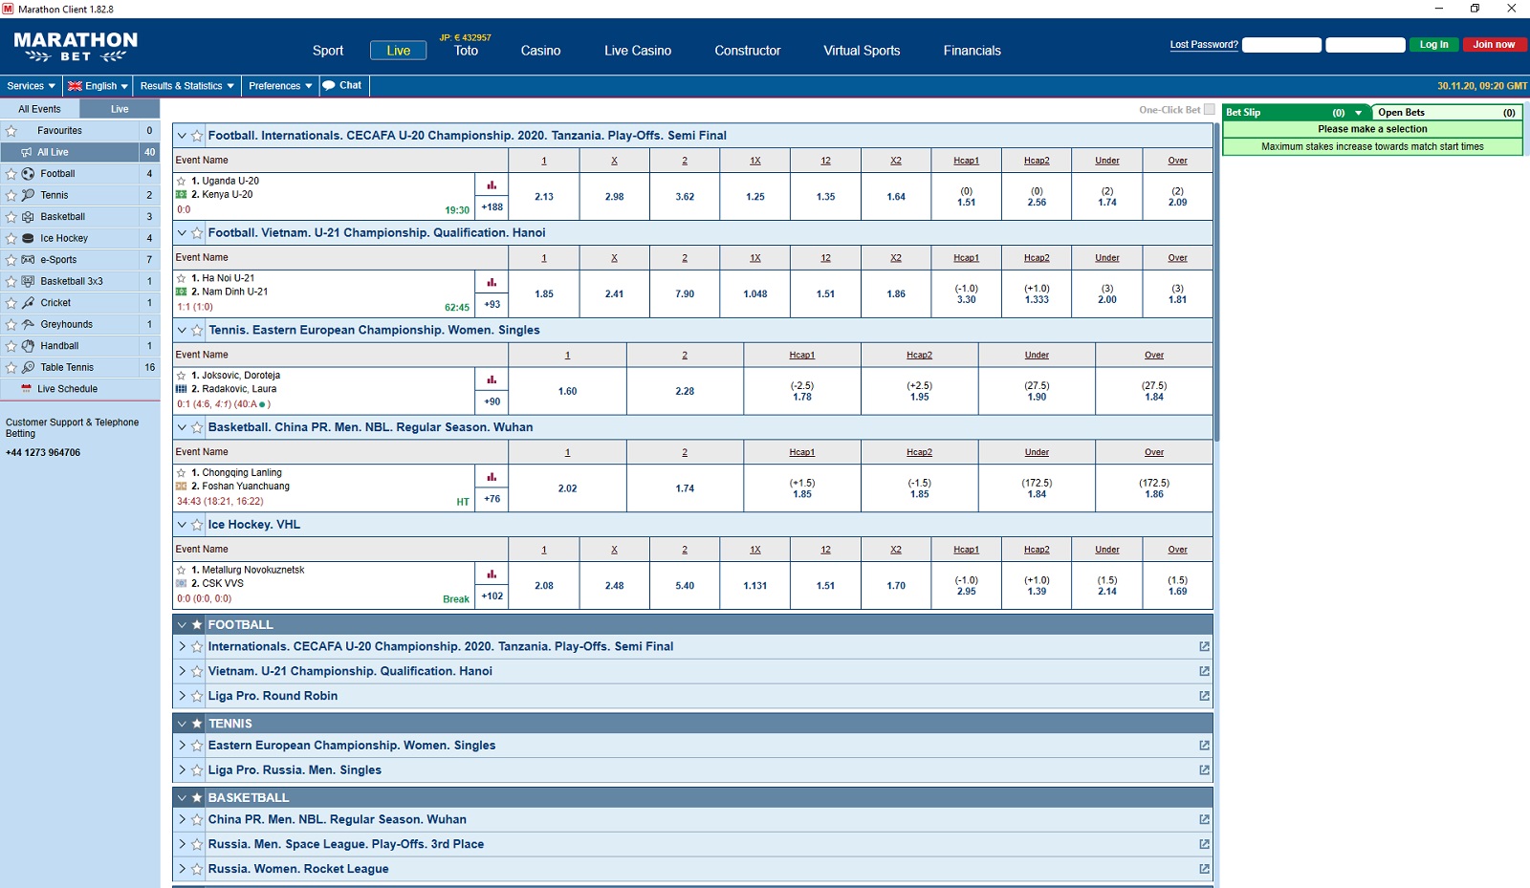Pop out China PR NBL Wuhan league
The height and width of the screenshot is (888, 1530).
click(x=1204, y=819)
